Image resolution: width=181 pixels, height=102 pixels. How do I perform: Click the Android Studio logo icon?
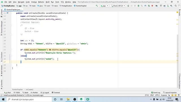click(2, 2)
